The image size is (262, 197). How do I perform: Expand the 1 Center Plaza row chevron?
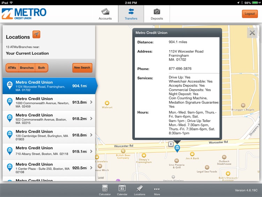click(x=91, y=168)
